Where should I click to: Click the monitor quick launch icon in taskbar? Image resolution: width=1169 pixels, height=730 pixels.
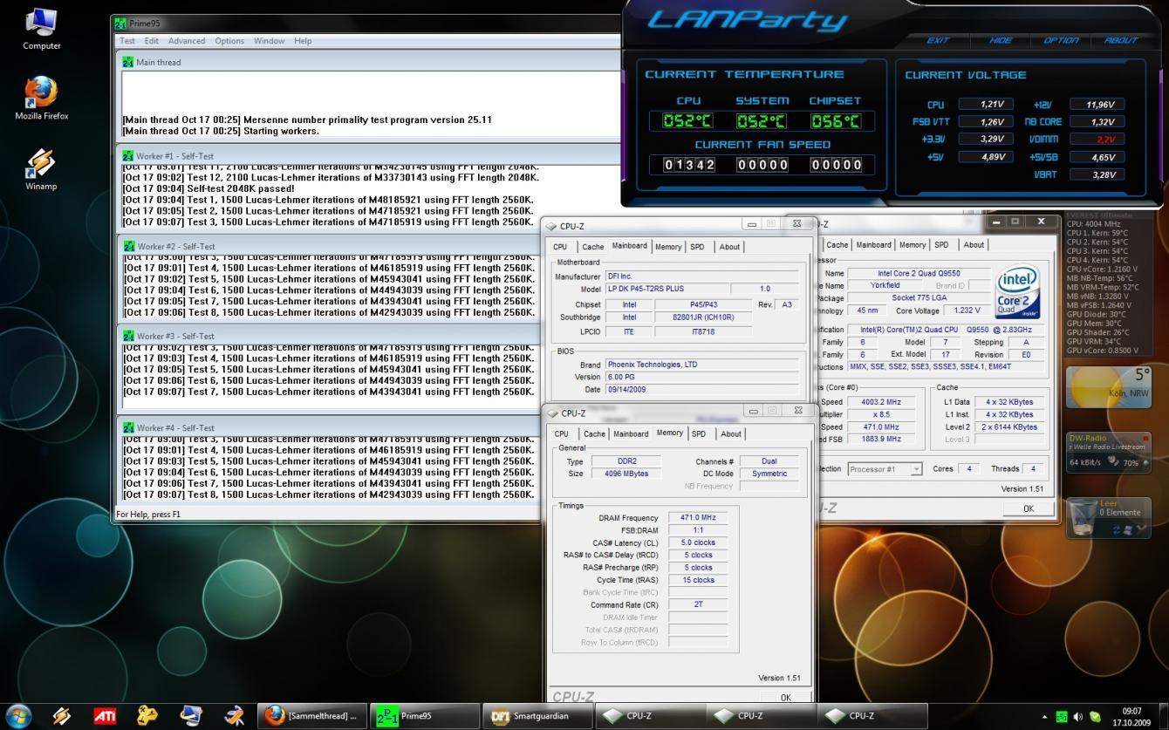(191, 716)
